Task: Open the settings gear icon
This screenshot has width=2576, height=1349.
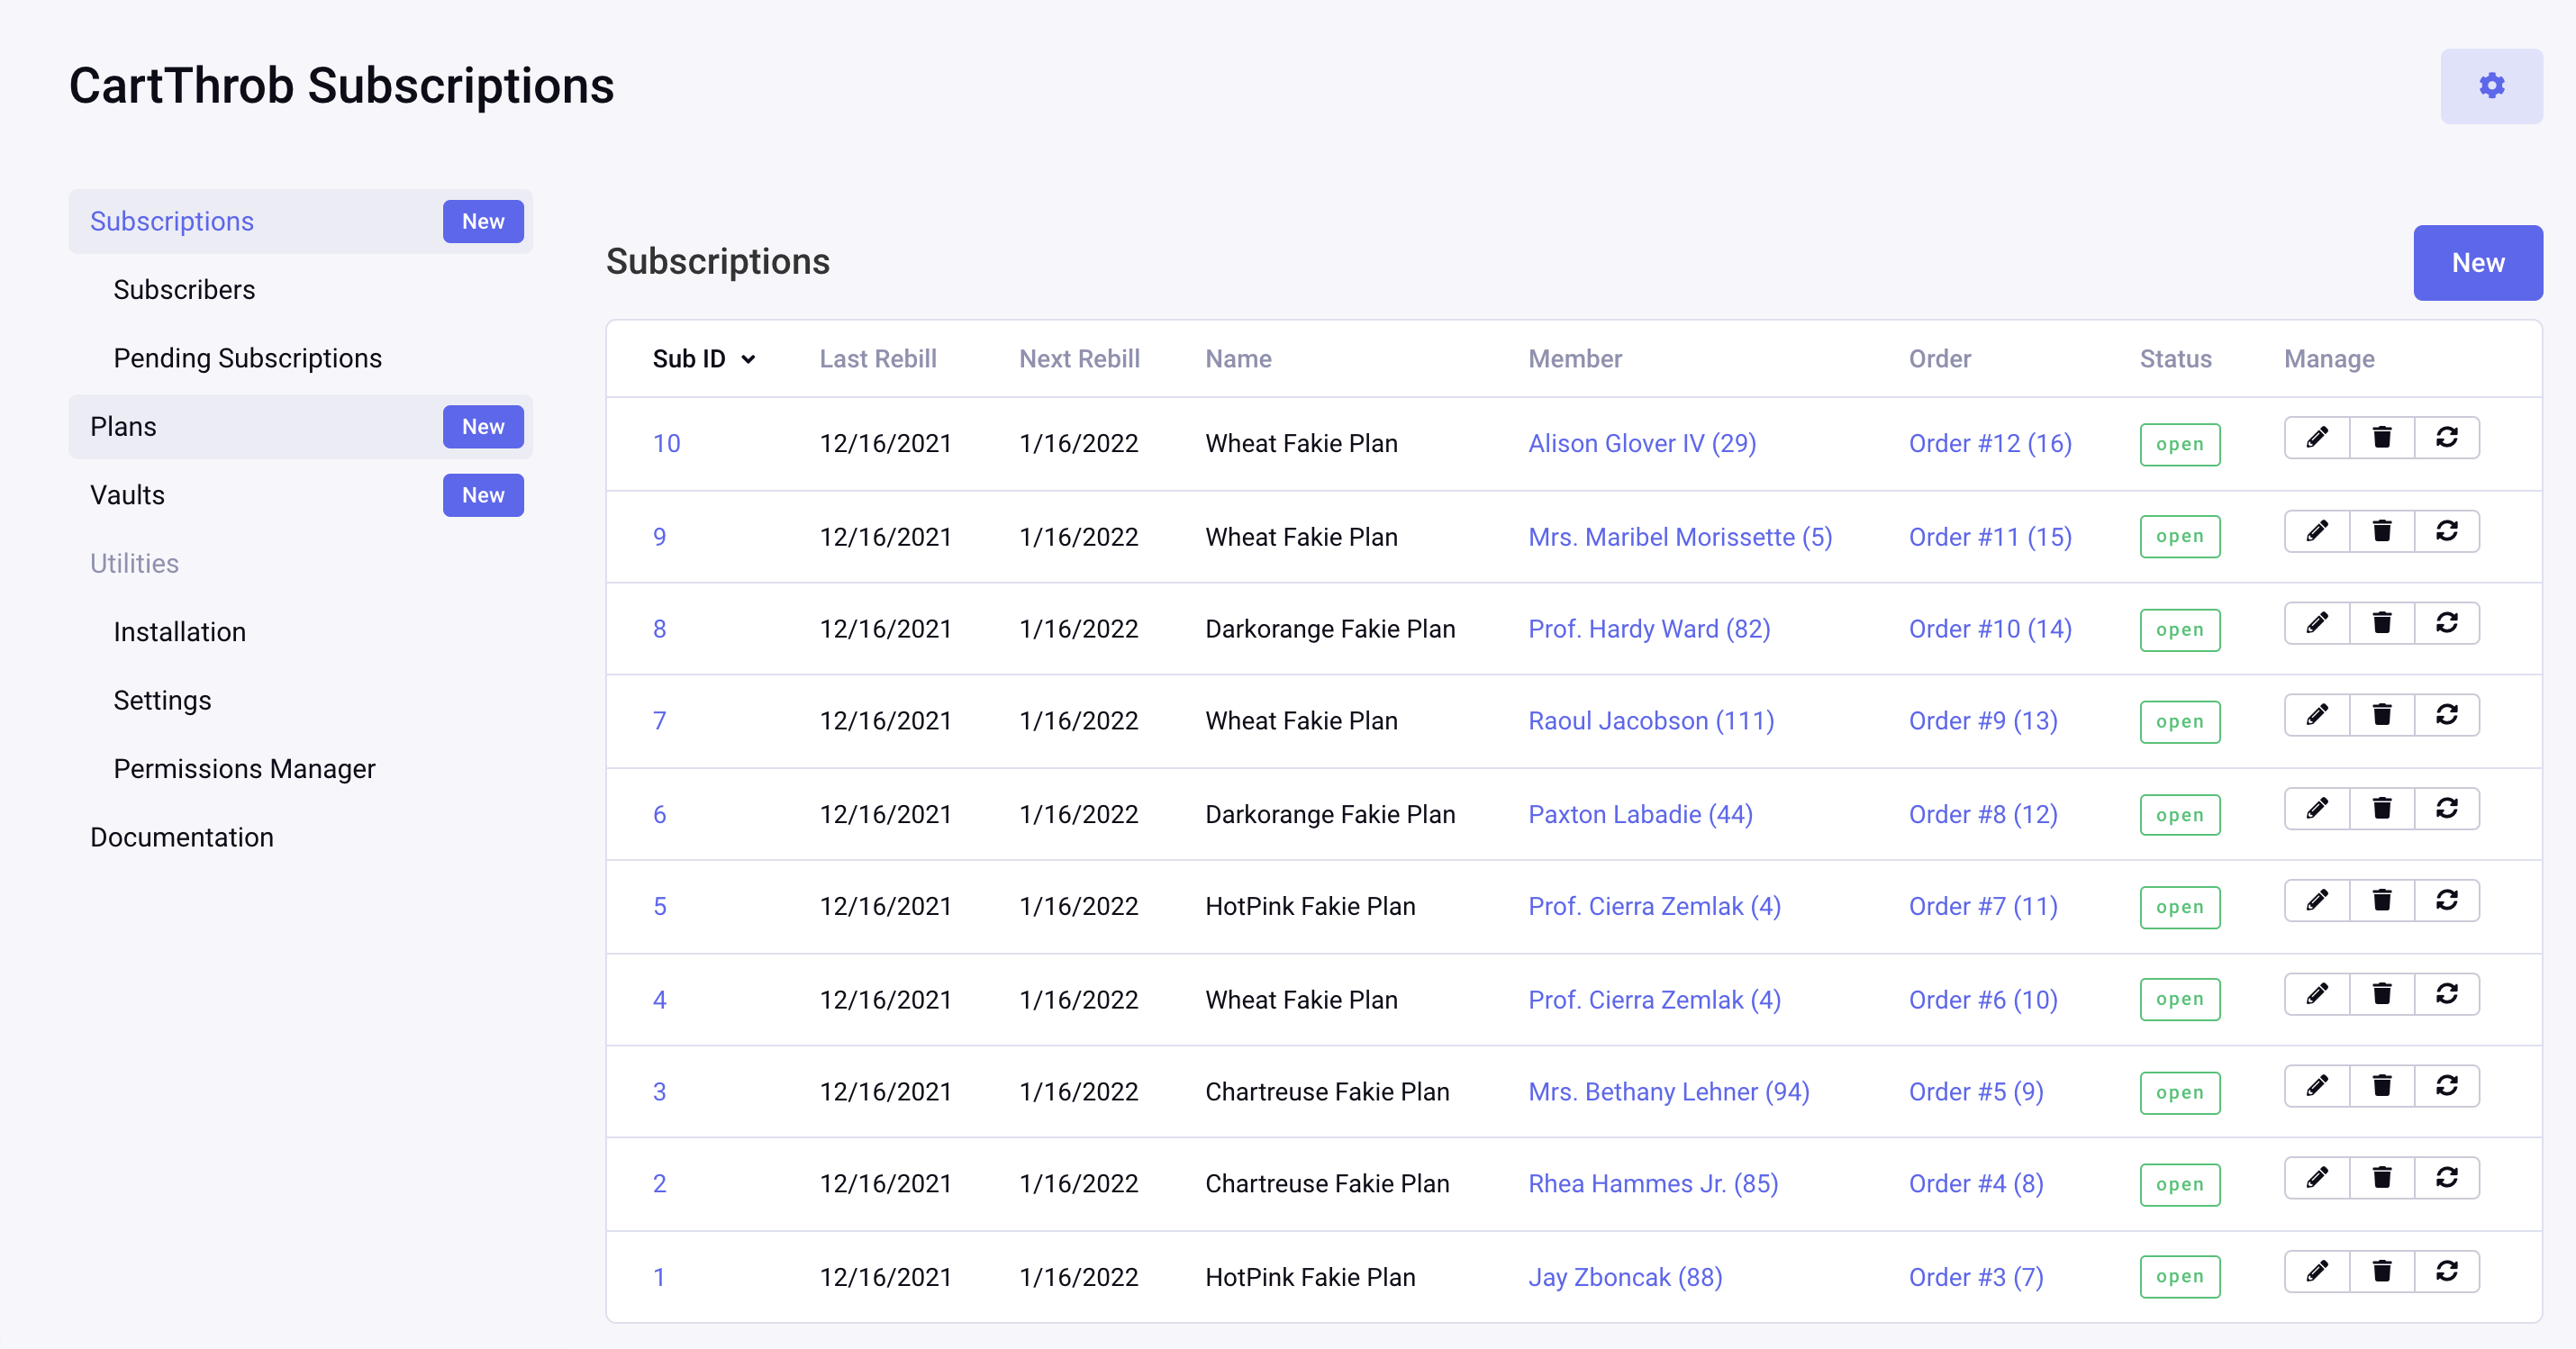Action: tap(2491, 86)
